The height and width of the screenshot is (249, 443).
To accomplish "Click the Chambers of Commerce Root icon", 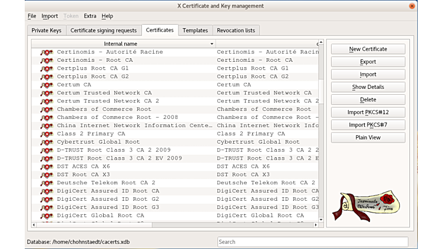I will coord(47,109).
